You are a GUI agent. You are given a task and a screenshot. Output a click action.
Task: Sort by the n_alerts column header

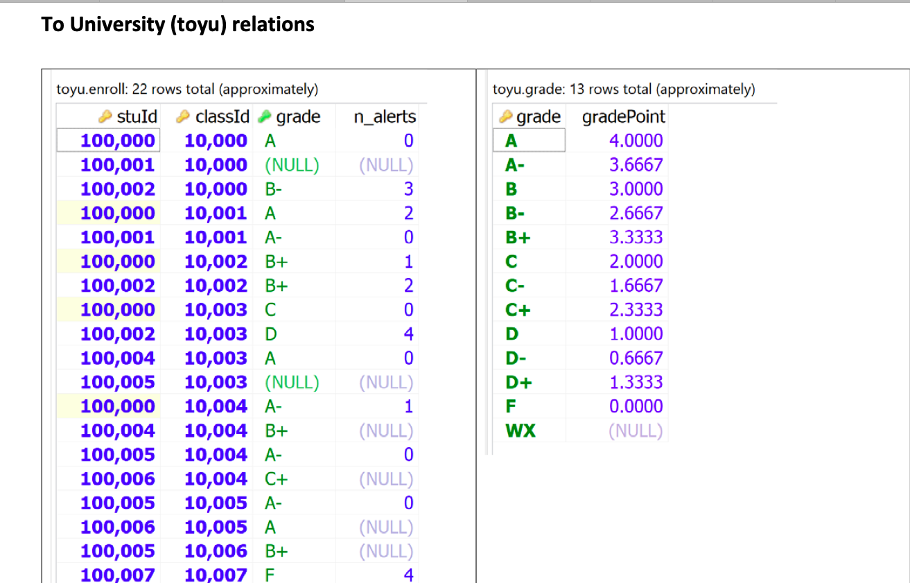click(384, 116)
